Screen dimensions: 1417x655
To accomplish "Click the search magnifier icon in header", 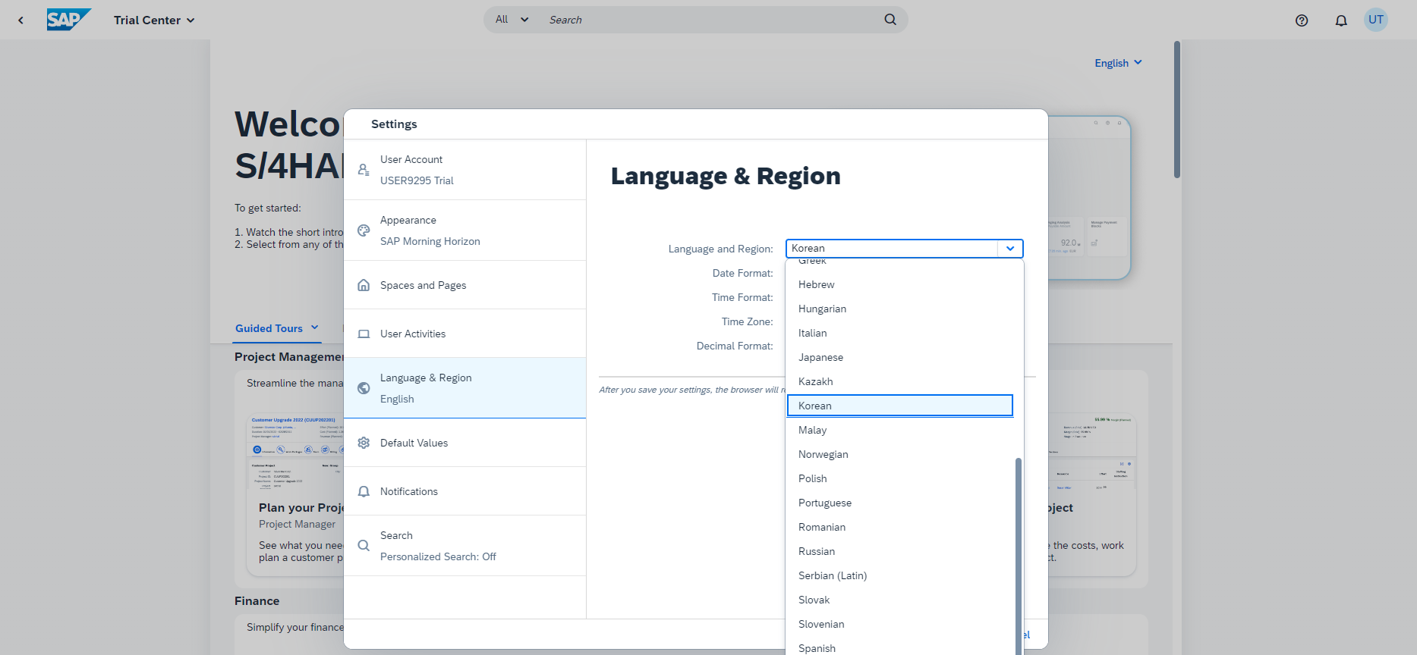I will click(x=890, y=20).
